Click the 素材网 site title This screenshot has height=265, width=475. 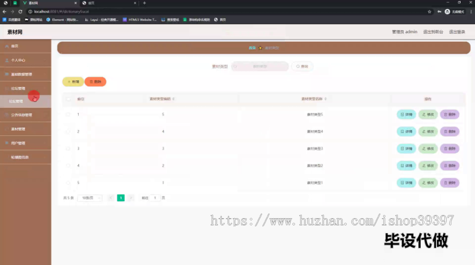click(15, 32)
